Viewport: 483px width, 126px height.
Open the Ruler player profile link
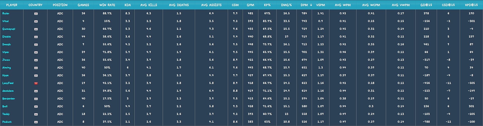(x=6, y=13)
